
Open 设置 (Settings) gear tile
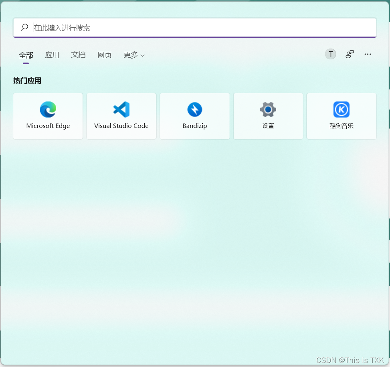[268, 116]
